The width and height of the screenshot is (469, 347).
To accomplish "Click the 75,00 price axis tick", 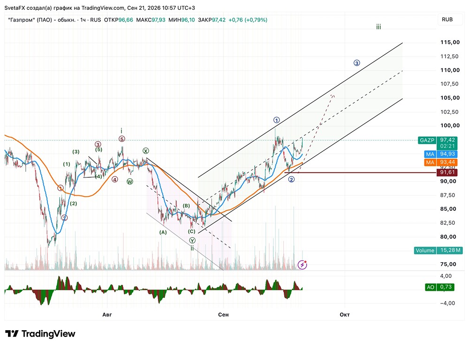I will (448, 264).
